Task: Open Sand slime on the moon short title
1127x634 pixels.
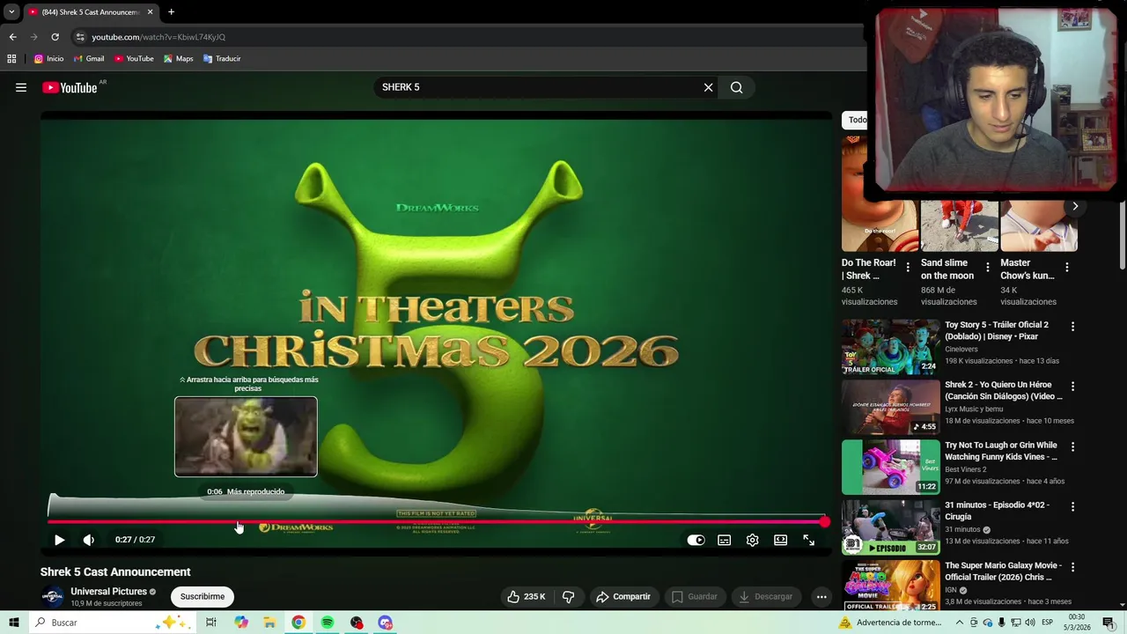Action: (947, 269)
